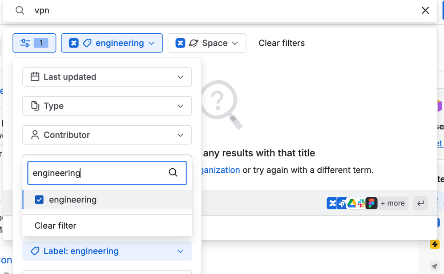Click the Jira app icon

tap(342, 203)
